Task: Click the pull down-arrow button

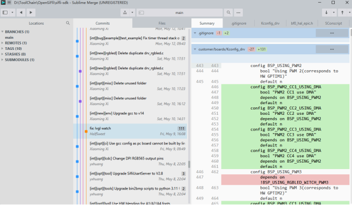Action: pyautogui.click(x=326, y=12)
